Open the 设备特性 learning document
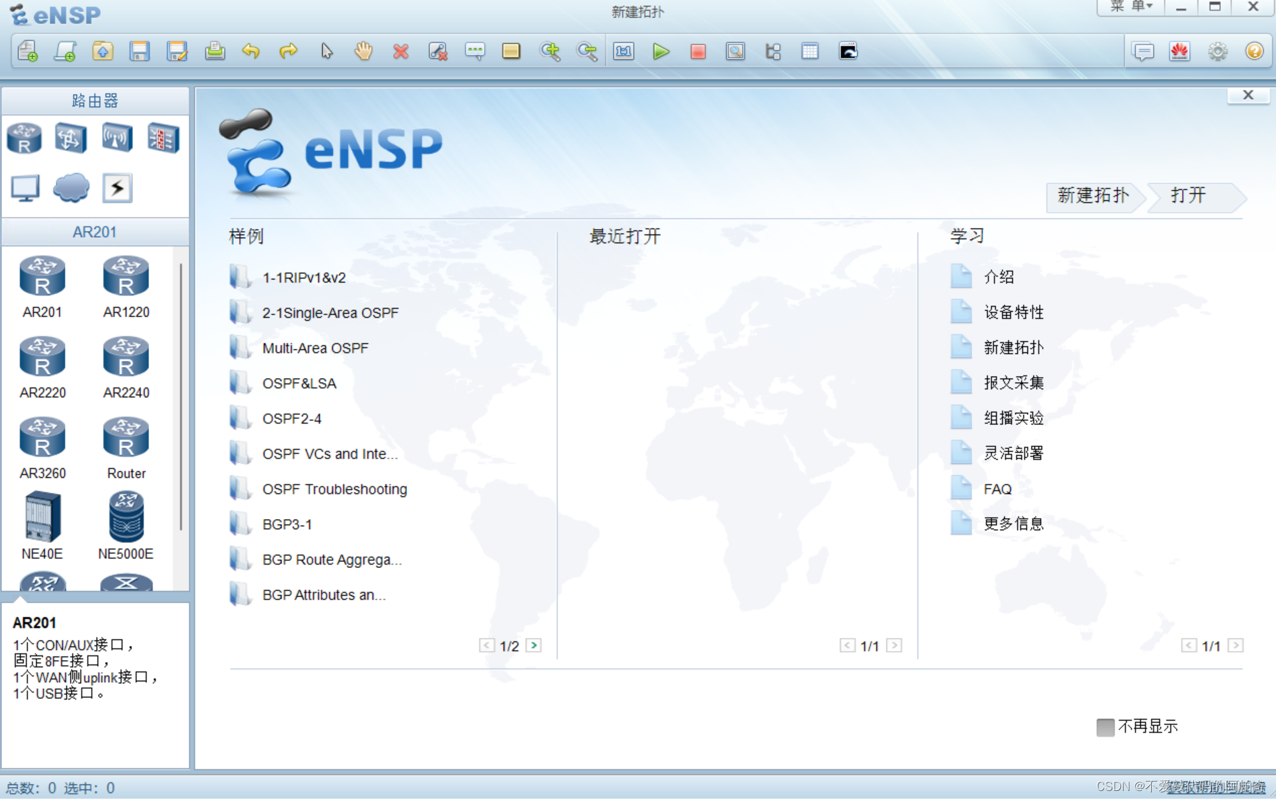This screenshot has height=799, width=1276. [x=1013, y=312]
